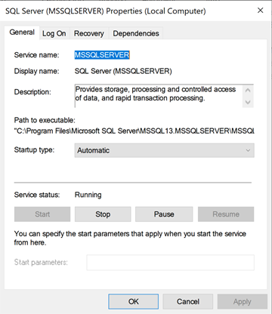272x314 pixels.
Task: Click the Service name label
Action: tap(36, 55)
